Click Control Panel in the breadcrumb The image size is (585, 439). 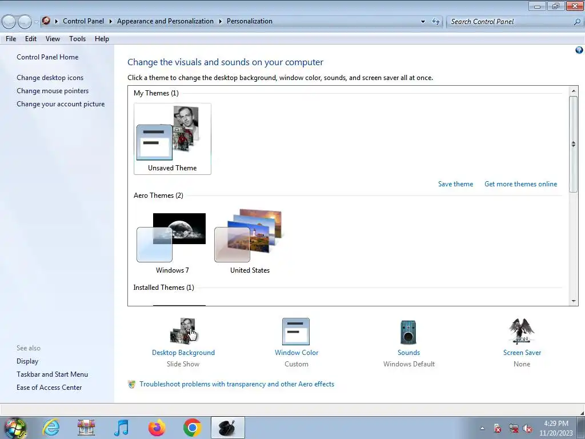(83, 21)
